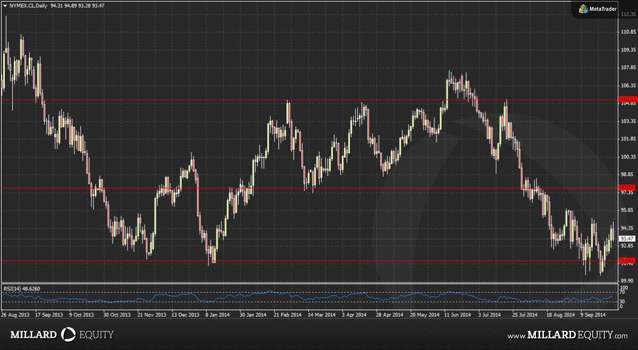Screen dimensions: 638x350
Task: Click the MetaTrader logo icon
Action: [x=583, y=8]
